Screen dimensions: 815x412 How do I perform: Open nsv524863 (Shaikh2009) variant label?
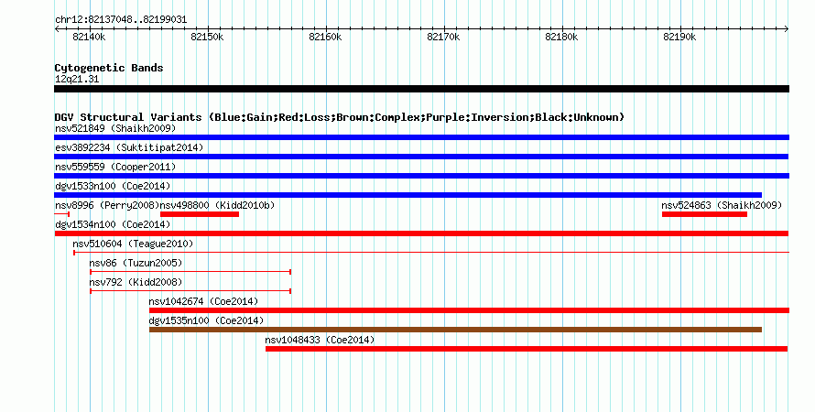tap(722, 205)
